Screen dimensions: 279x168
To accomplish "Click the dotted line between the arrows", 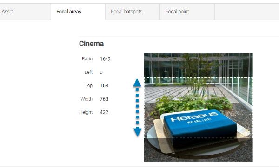I will [137, 107].
